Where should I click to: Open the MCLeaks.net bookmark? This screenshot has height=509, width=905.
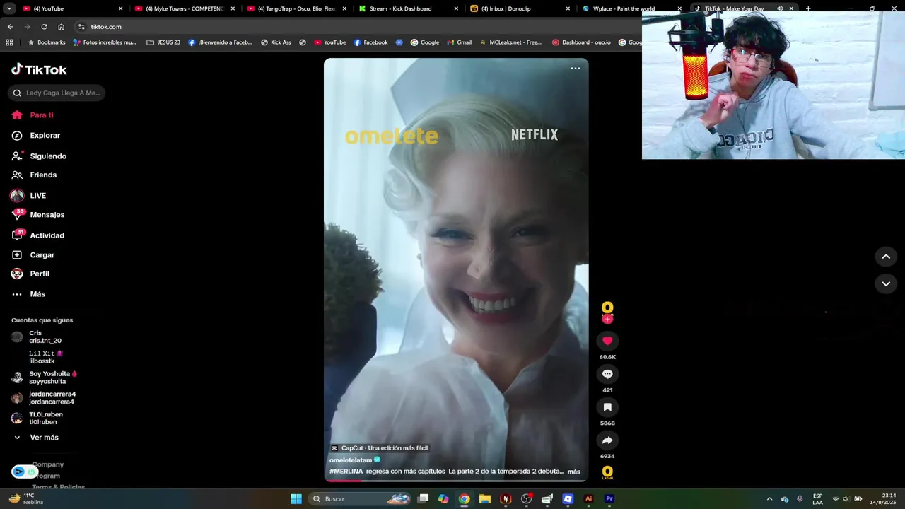tap(510, 42)
